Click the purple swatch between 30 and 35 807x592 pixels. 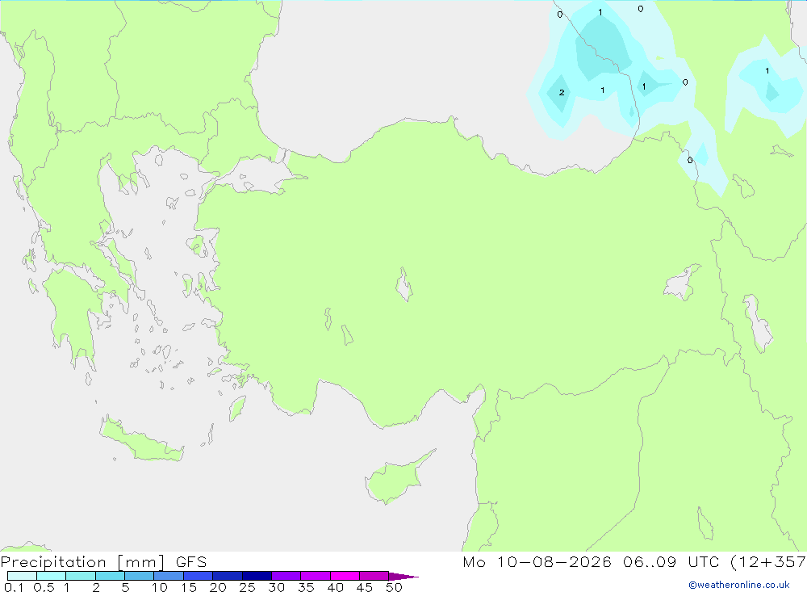286,576
